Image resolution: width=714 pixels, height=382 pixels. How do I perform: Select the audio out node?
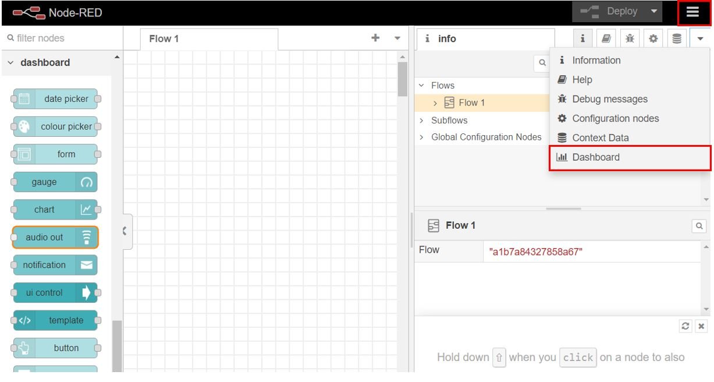pyautogui.click(x=55, y=238)
